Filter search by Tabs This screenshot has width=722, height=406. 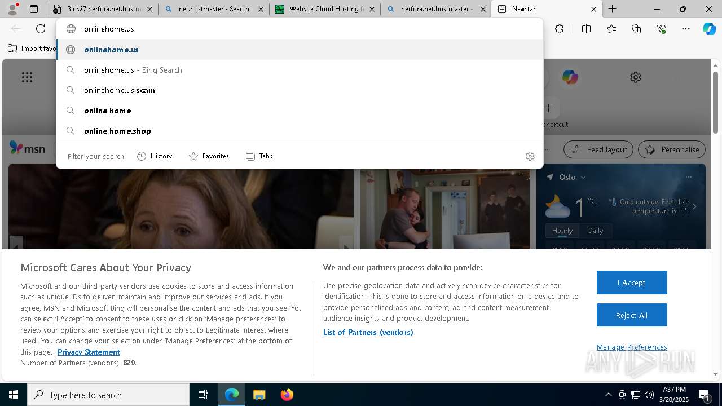coord(259,156)
